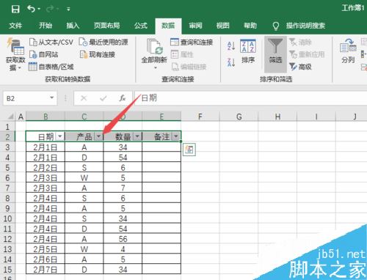Open the 产品 column filter dropdown

pyautogui.click(x=98, y=136)
